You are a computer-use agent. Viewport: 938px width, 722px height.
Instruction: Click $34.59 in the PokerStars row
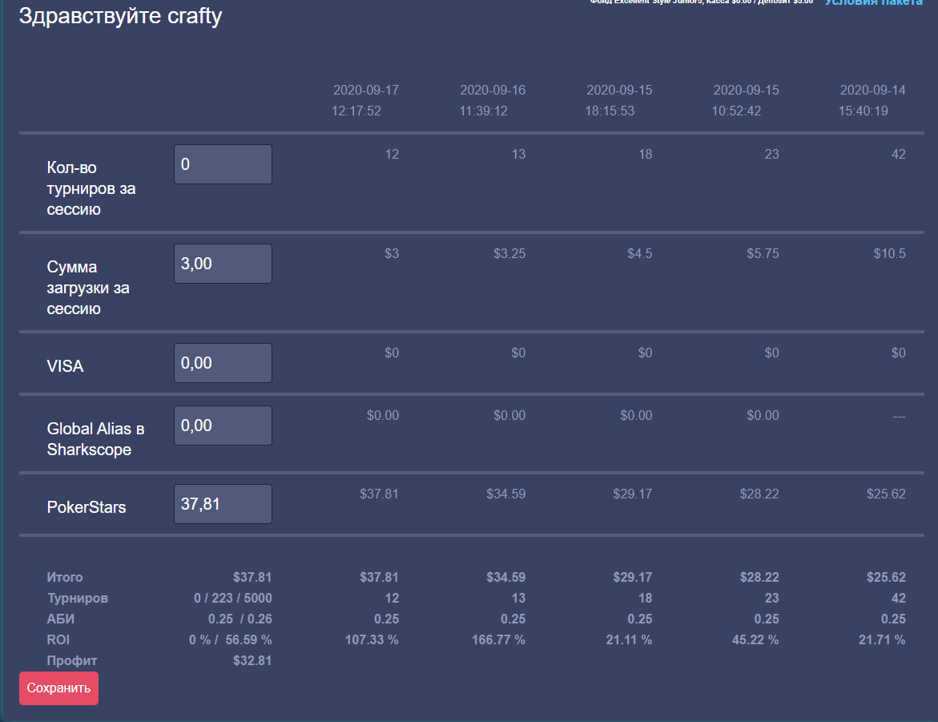coord(506,494)
